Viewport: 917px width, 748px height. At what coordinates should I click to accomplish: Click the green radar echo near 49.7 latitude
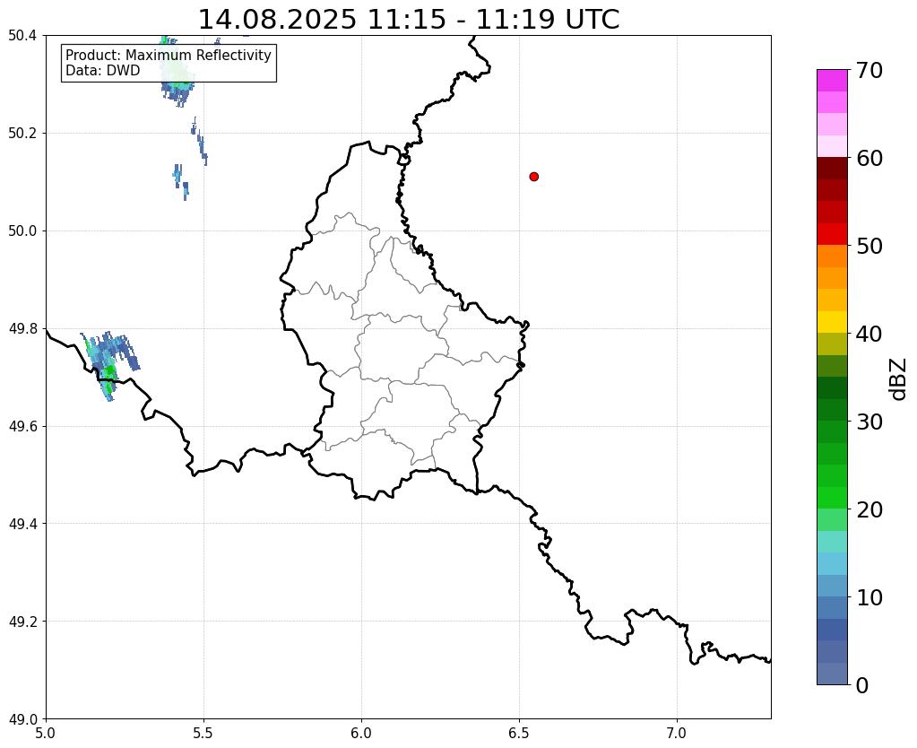[x=108, y=371]
